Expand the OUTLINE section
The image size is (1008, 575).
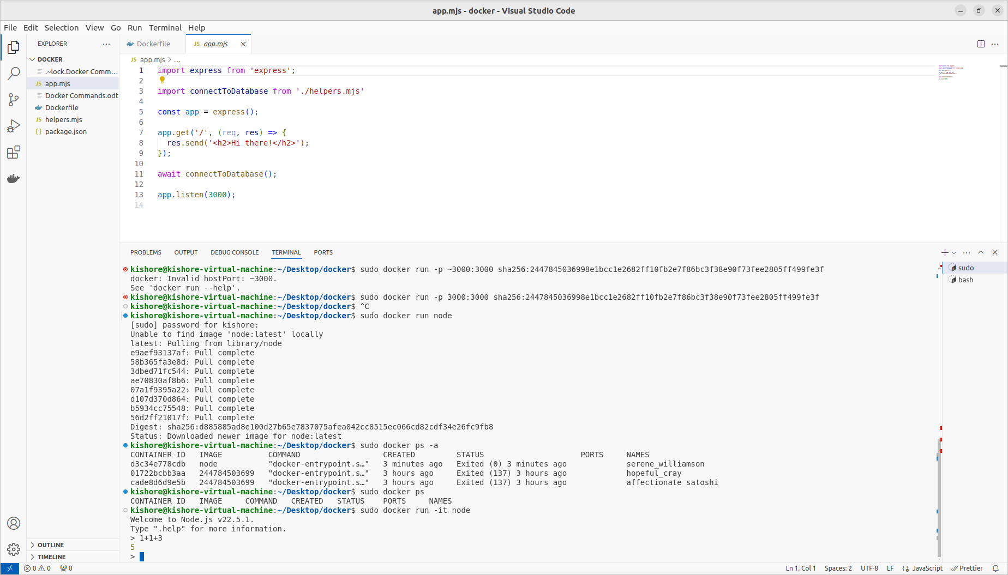tap(51, 545)
